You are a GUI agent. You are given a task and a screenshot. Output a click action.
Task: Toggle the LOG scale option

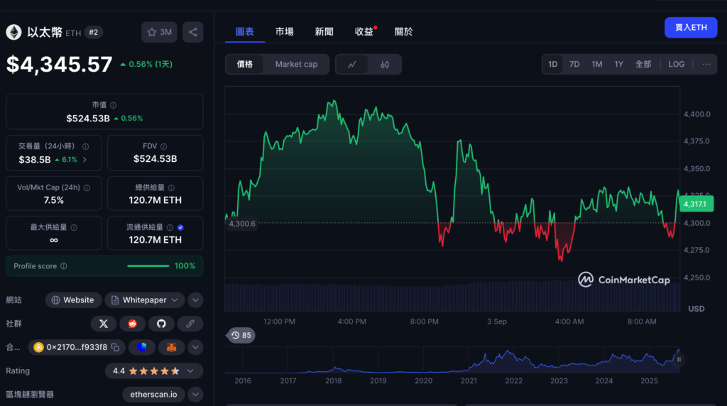676,65
